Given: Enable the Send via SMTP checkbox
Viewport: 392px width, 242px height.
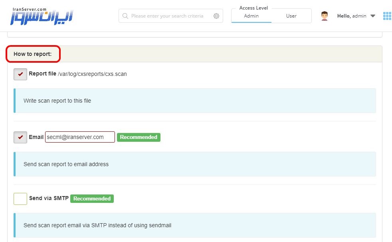Looking at the screenshot, I should point(20,199).
